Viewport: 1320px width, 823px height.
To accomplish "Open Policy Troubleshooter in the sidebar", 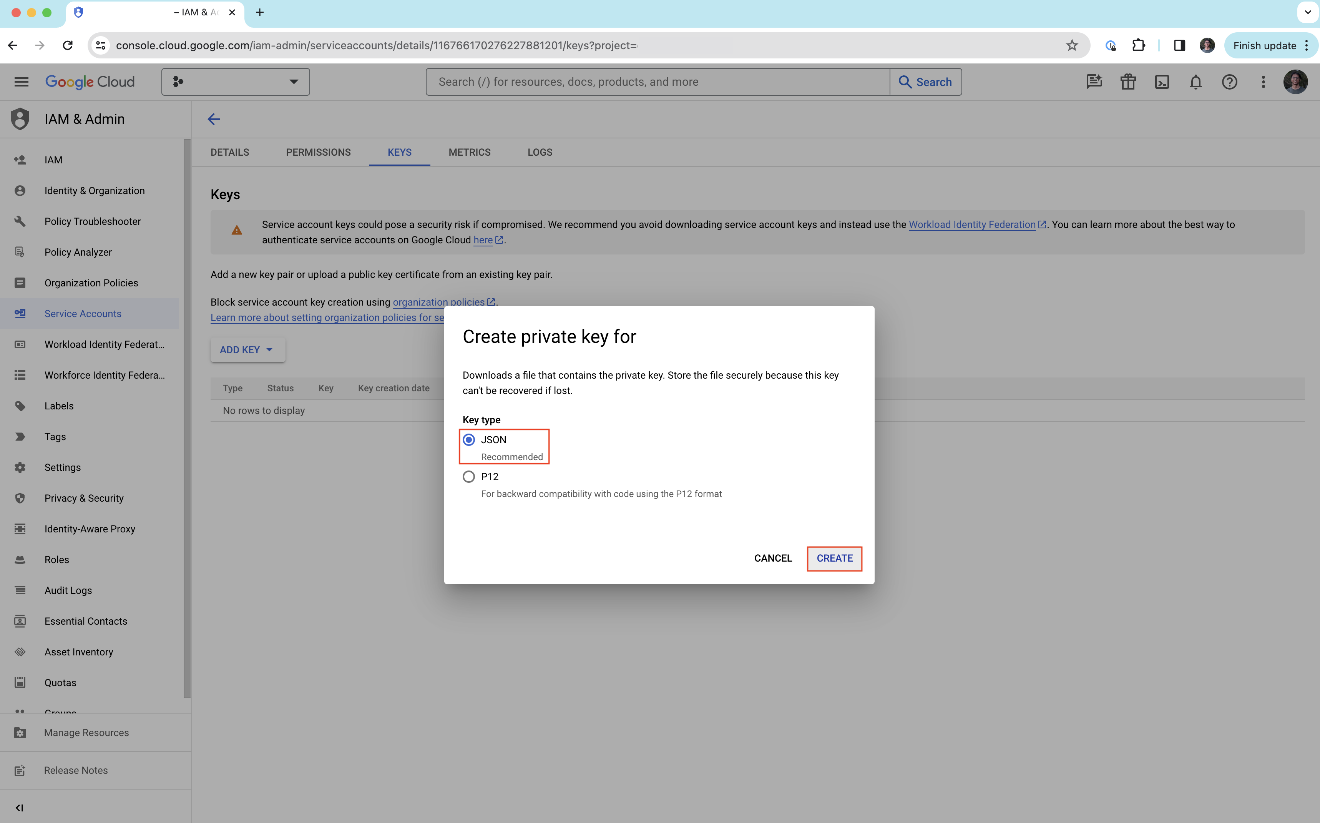I will pyautogui.click(x=90, y=221).
